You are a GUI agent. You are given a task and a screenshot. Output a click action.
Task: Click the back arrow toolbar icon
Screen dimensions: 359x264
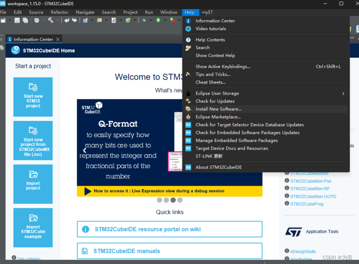pyautogui.click(x=66, y=21)
